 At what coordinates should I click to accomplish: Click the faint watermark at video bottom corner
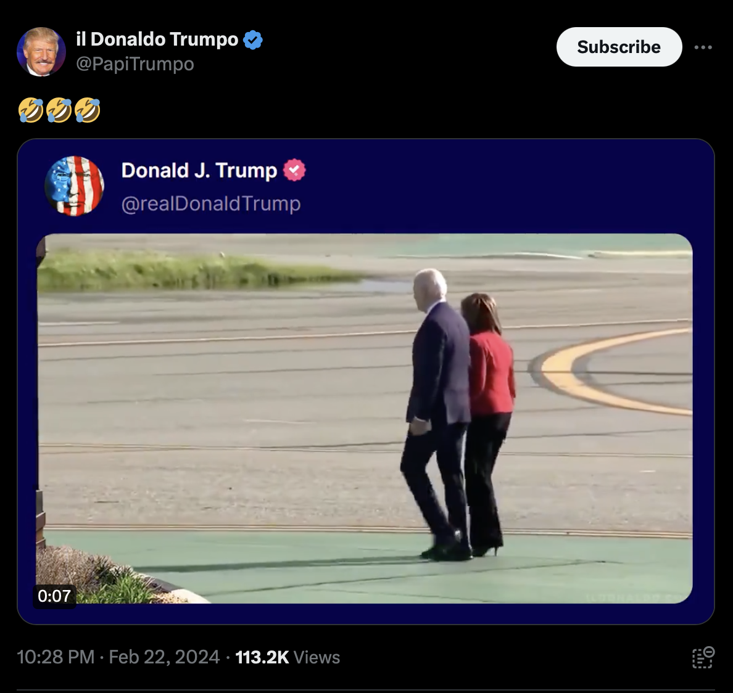[x=635, y=597]
